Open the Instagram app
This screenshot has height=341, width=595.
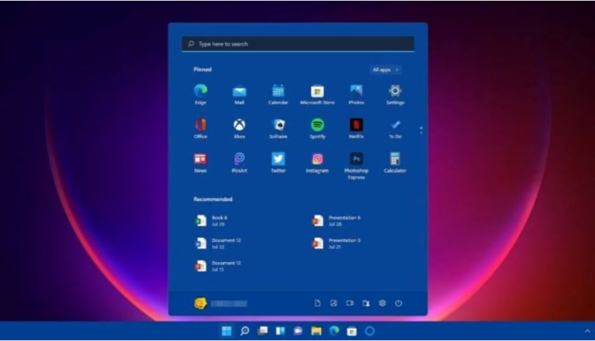(x=318, y=162)
